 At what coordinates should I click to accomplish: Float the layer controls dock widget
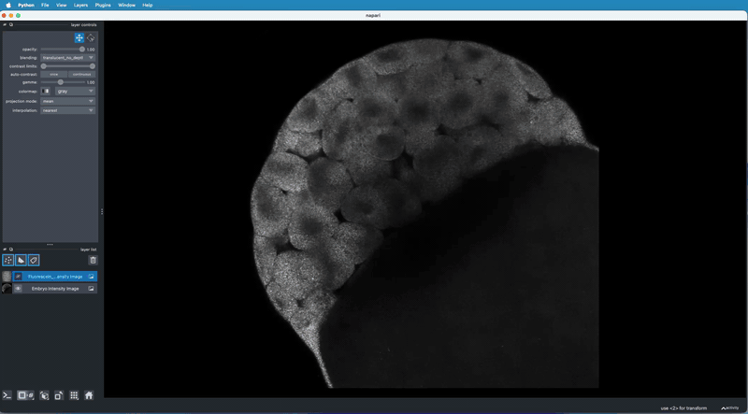click(11, 24)
